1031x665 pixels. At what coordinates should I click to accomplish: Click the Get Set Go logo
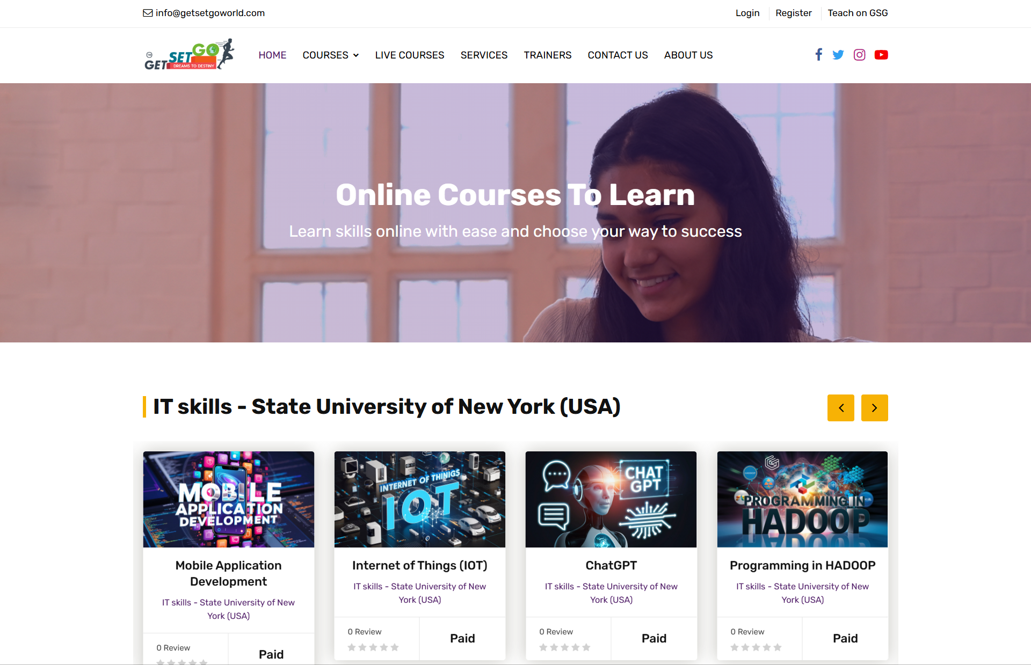tap(189, 55)
